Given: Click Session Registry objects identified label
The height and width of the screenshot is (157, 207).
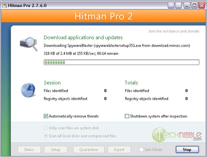Looking at the screenshot, I should click(65, 99).
